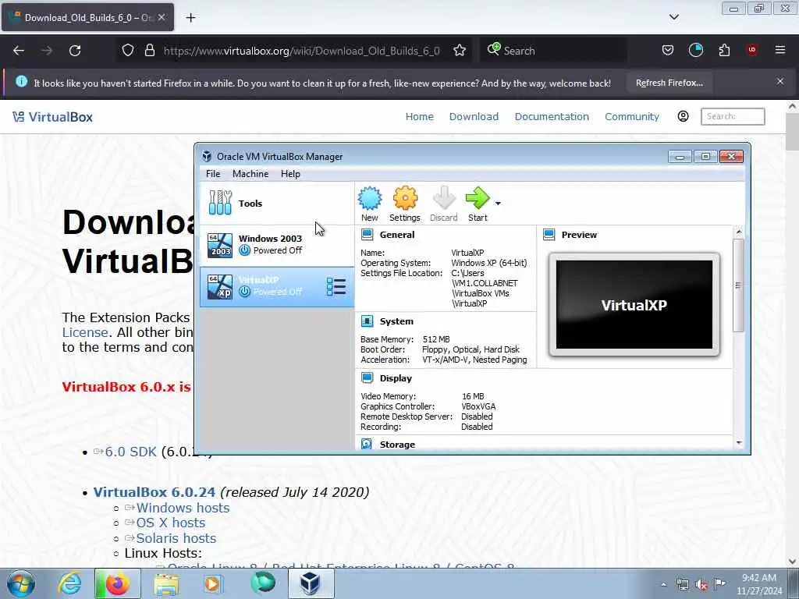Click Firefox icon in taskbar
This screenshot has width=799, height=599.
(117, 583)
